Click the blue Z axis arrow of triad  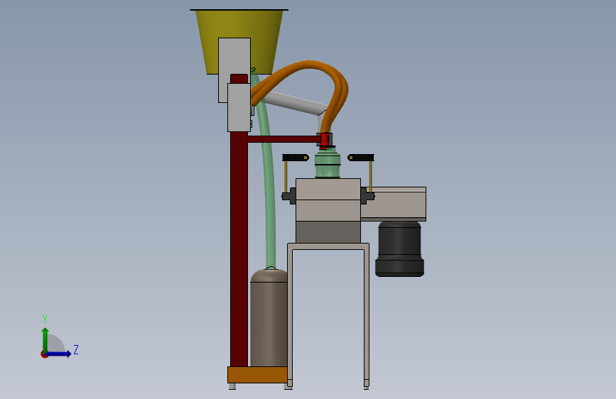(59, 354)
